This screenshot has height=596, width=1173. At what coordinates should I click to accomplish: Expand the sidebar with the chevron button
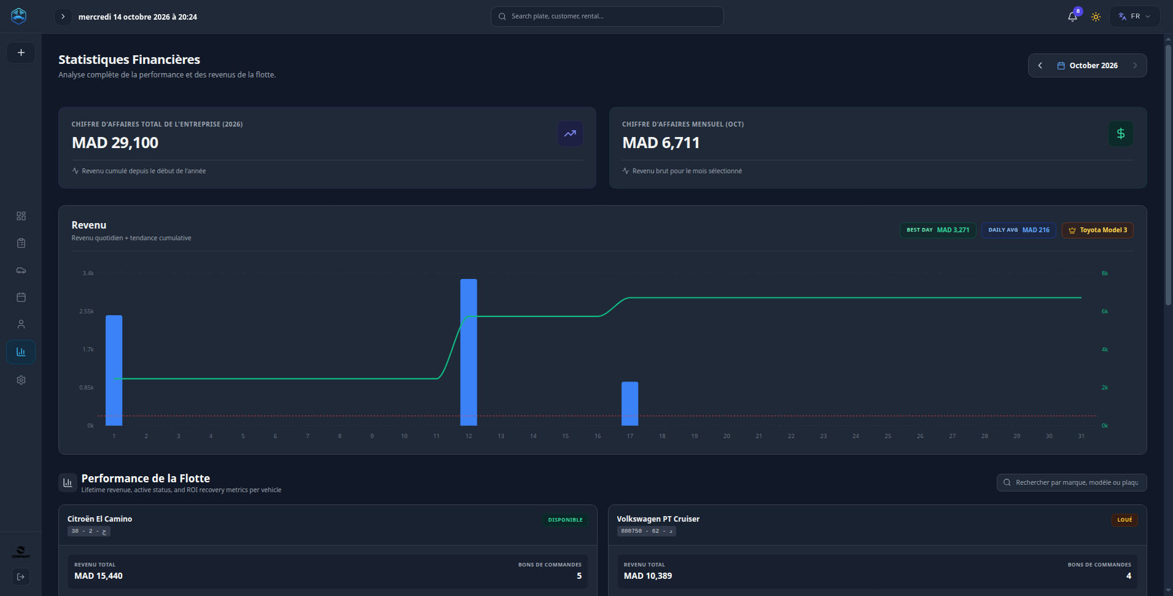click(x=63, y=17)
